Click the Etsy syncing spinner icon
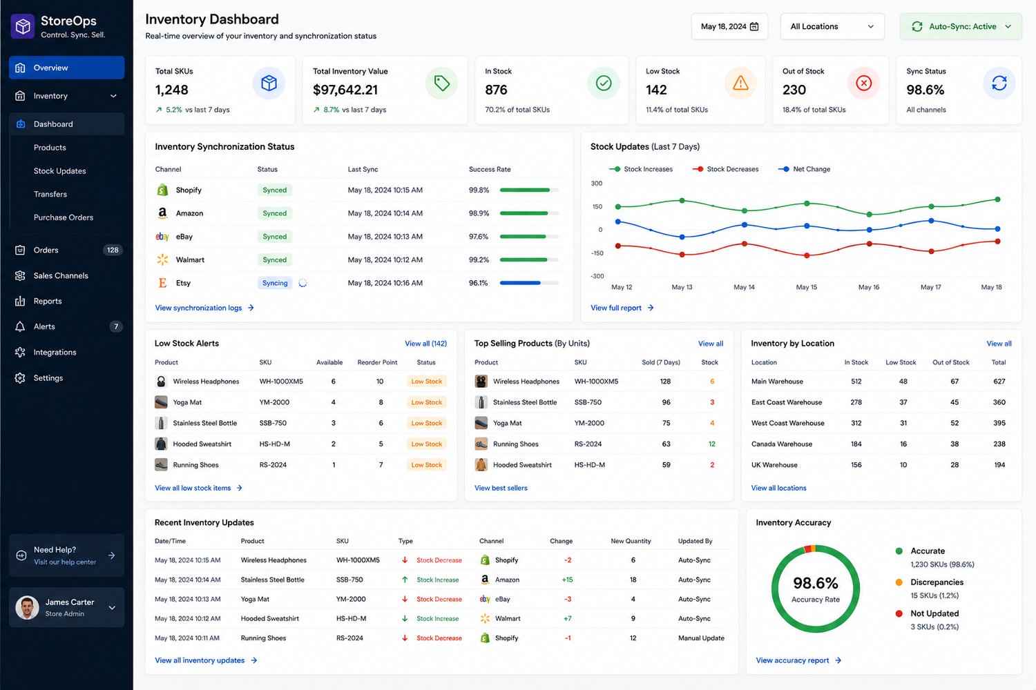 point(303,283)
